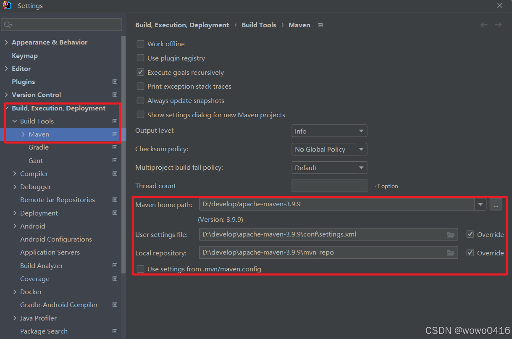Click the settings search field
The height and width of the screenshot is (339, 512).
[62, 25]
